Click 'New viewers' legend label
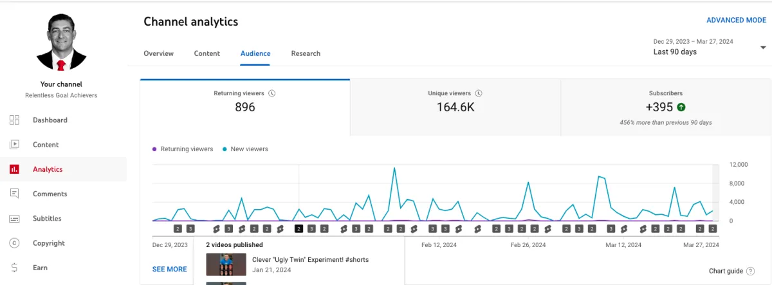Image resolution: width=772 pixels, height=285 pixels. 249,149
